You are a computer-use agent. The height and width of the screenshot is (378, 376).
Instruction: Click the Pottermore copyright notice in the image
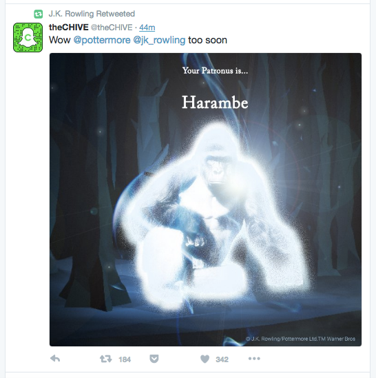[x=300, y=339]
